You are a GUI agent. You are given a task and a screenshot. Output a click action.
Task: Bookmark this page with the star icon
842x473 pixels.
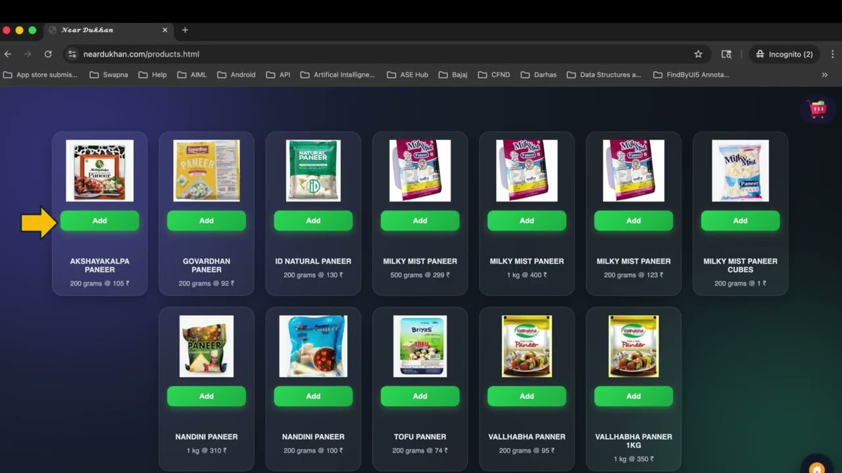pos(698,54)
